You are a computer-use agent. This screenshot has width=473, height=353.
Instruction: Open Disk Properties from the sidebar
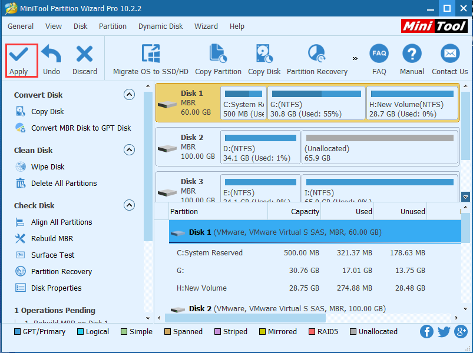click(x=48, y=288)
